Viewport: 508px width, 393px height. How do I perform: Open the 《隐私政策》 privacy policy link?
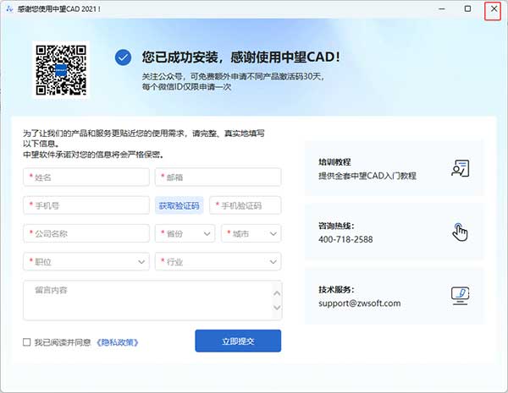coord(118,342)
